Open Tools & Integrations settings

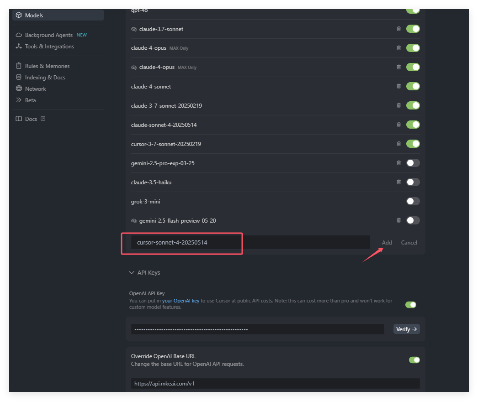coord(49,47)
